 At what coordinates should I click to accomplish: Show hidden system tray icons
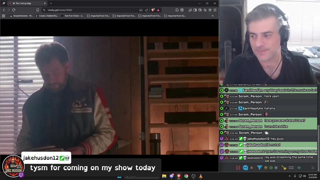click(x=290, y=176)
